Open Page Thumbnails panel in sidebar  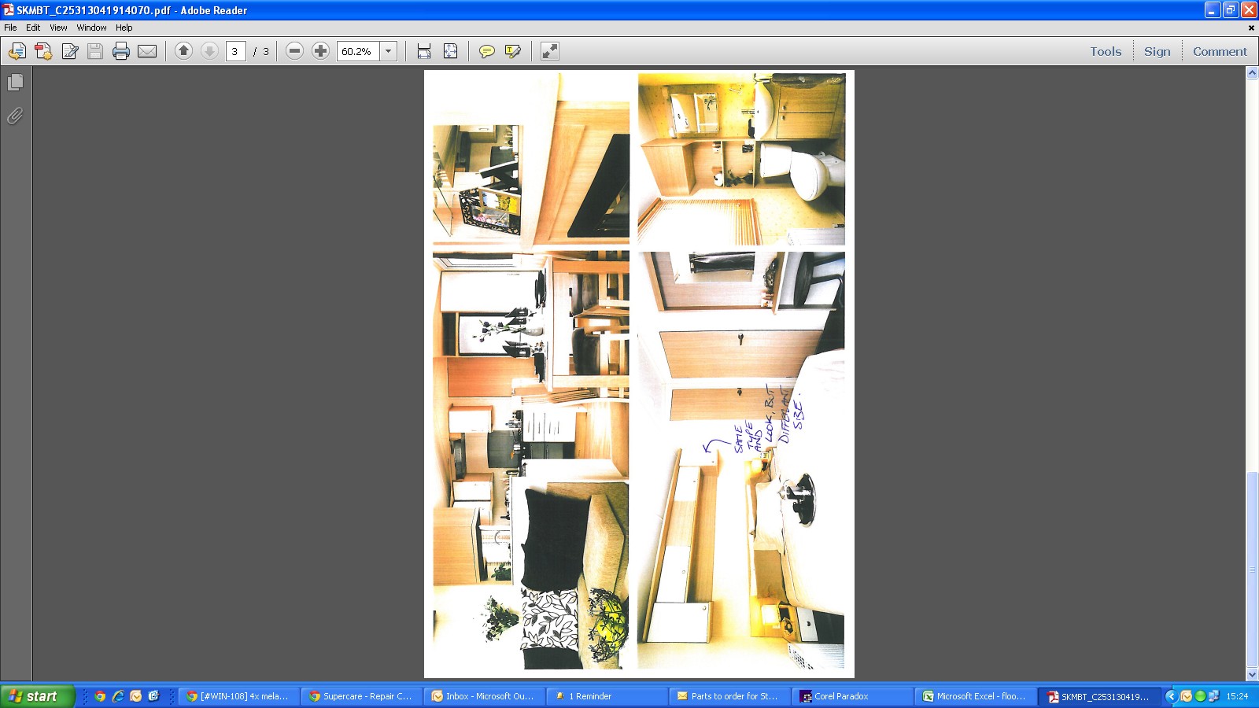15,83
